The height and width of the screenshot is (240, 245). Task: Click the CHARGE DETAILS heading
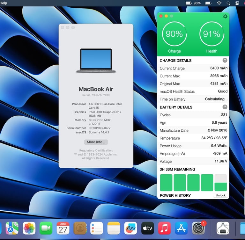175,61
